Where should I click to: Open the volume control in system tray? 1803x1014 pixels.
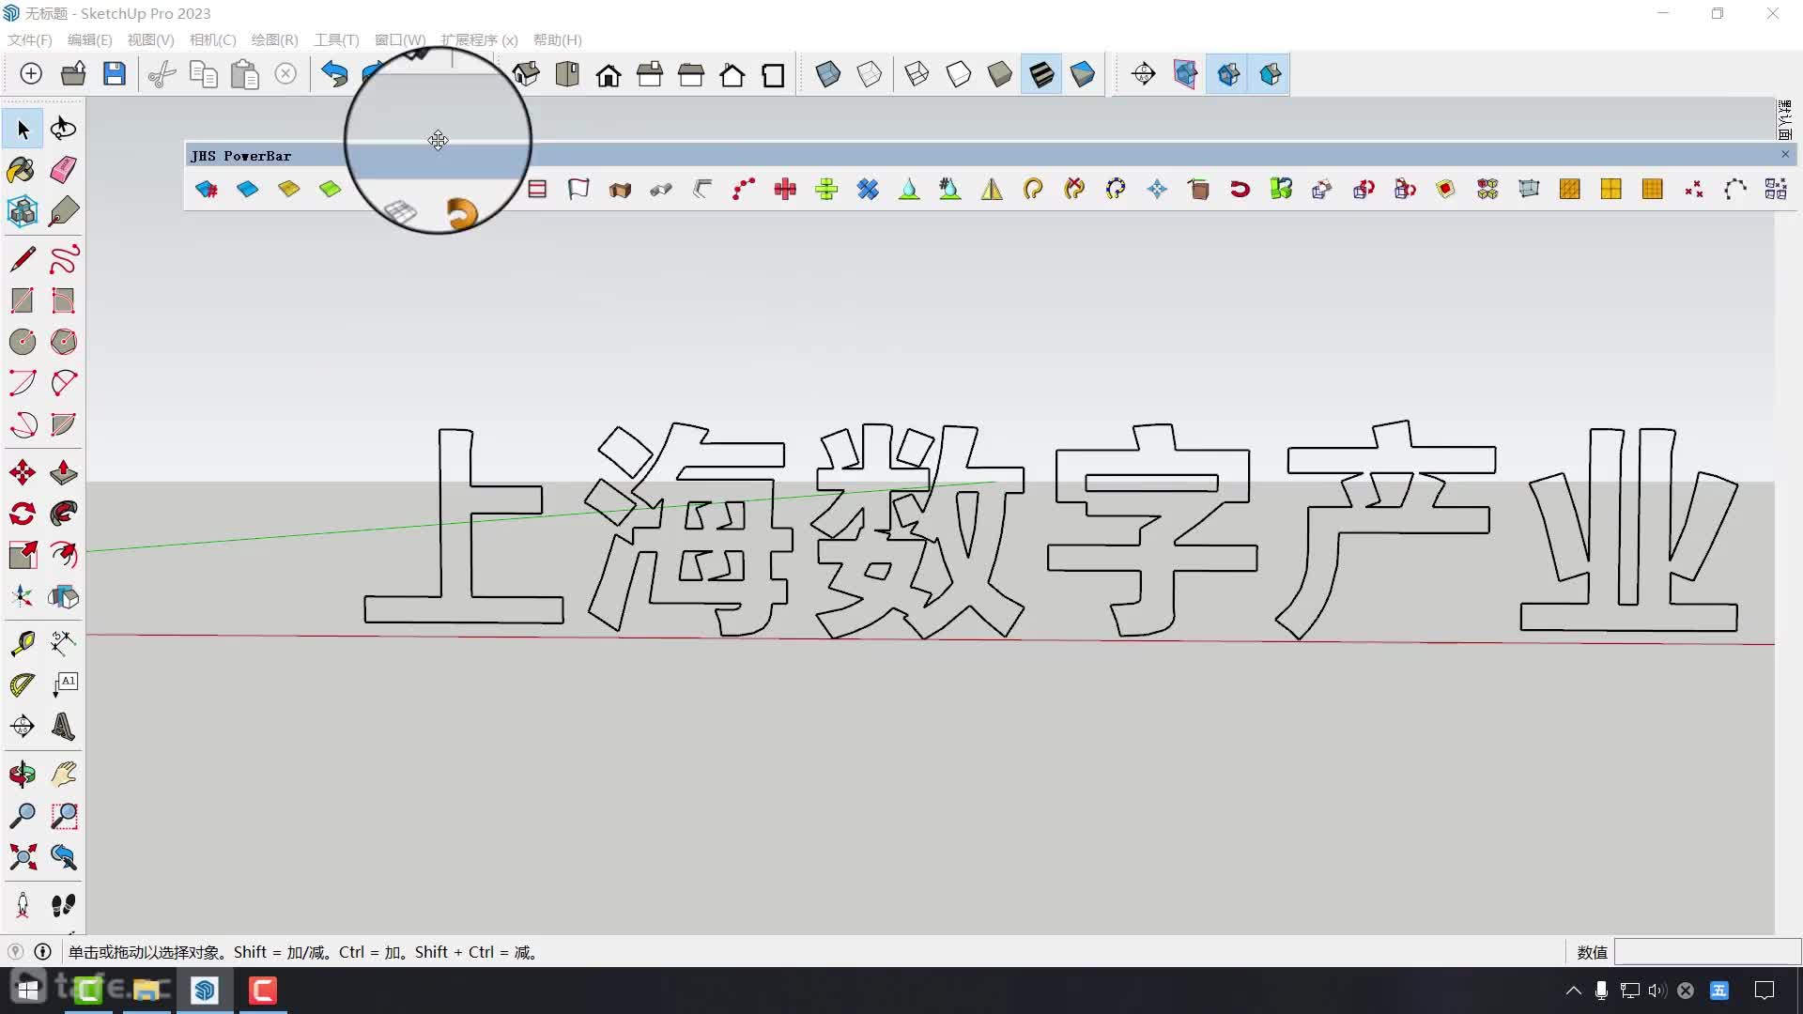click(x=1657, y=990)
